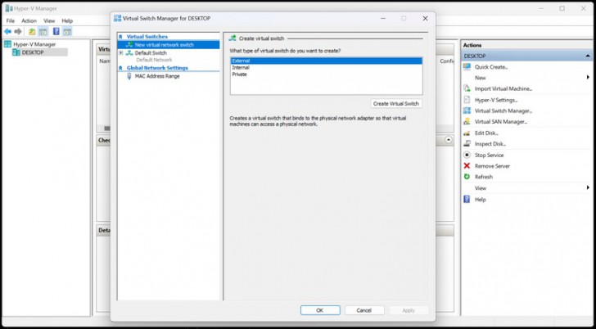Click the green Refresh icon
Image resolution: width=596 pixels, height=329 pixels.
[x=467, y=177]
